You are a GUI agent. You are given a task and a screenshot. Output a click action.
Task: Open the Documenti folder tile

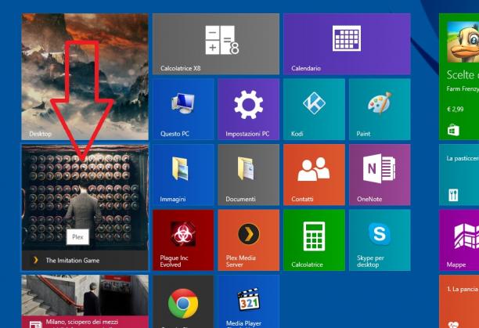coord(248,175)
